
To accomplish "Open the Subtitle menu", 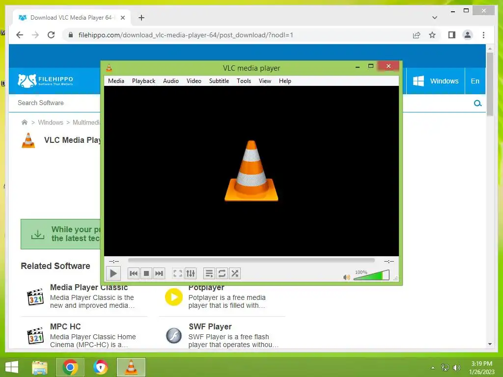I will (x=219, y=81).
